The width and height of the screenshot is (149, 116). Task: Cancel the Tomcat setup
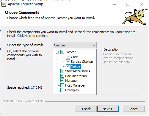(x=134, y=109)
